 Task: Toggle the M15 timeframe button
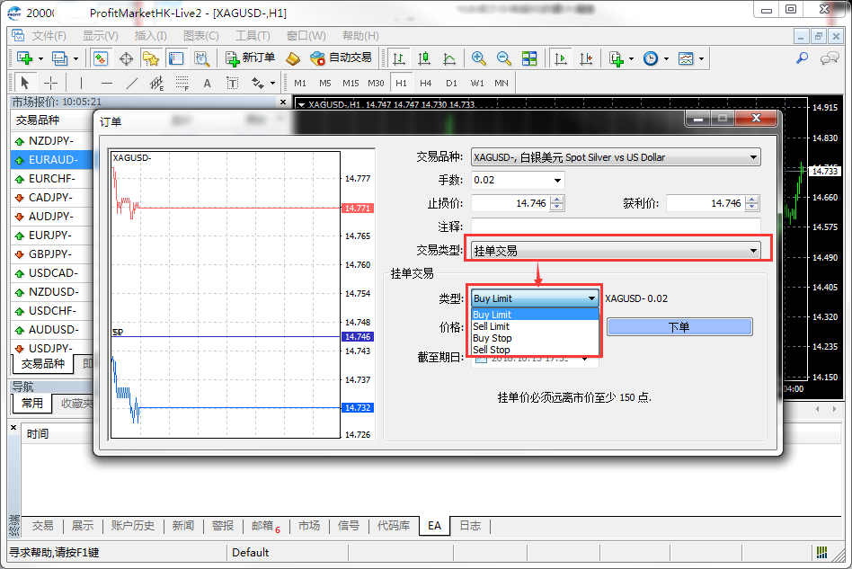tap(351, 83)
